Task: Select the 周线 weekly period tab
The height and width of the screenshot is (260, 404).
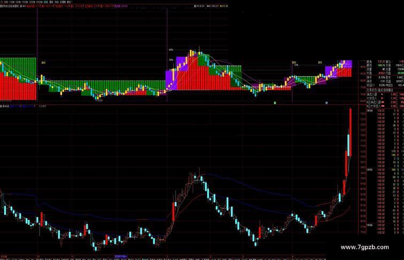Action: pyautogui.click(x=51, y=2)
